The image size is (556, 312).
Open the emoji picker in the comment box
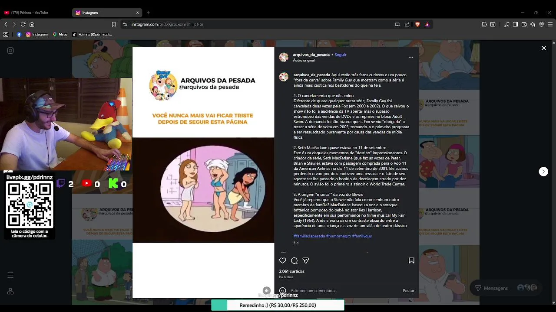pos(283,290)
